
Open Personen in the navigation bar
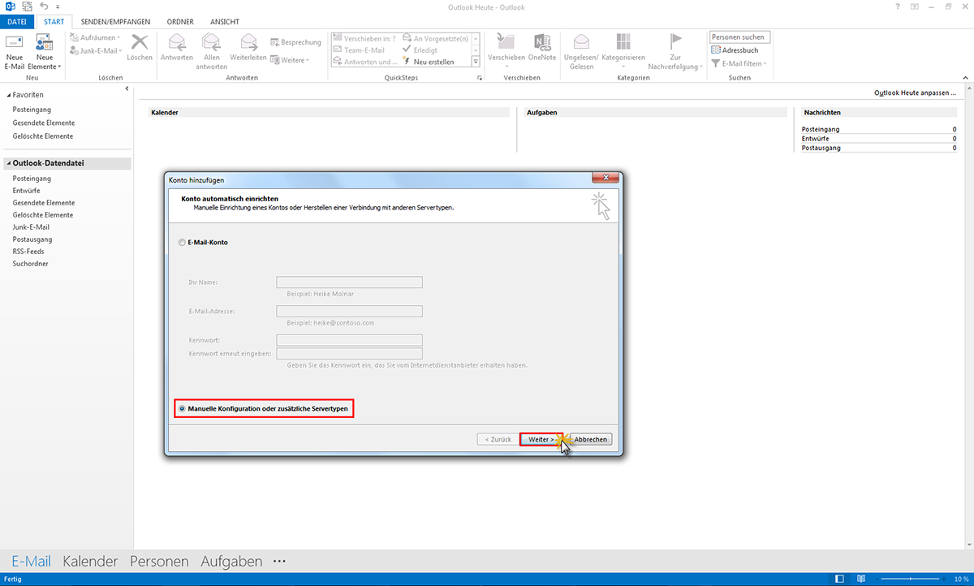point(159,561)
